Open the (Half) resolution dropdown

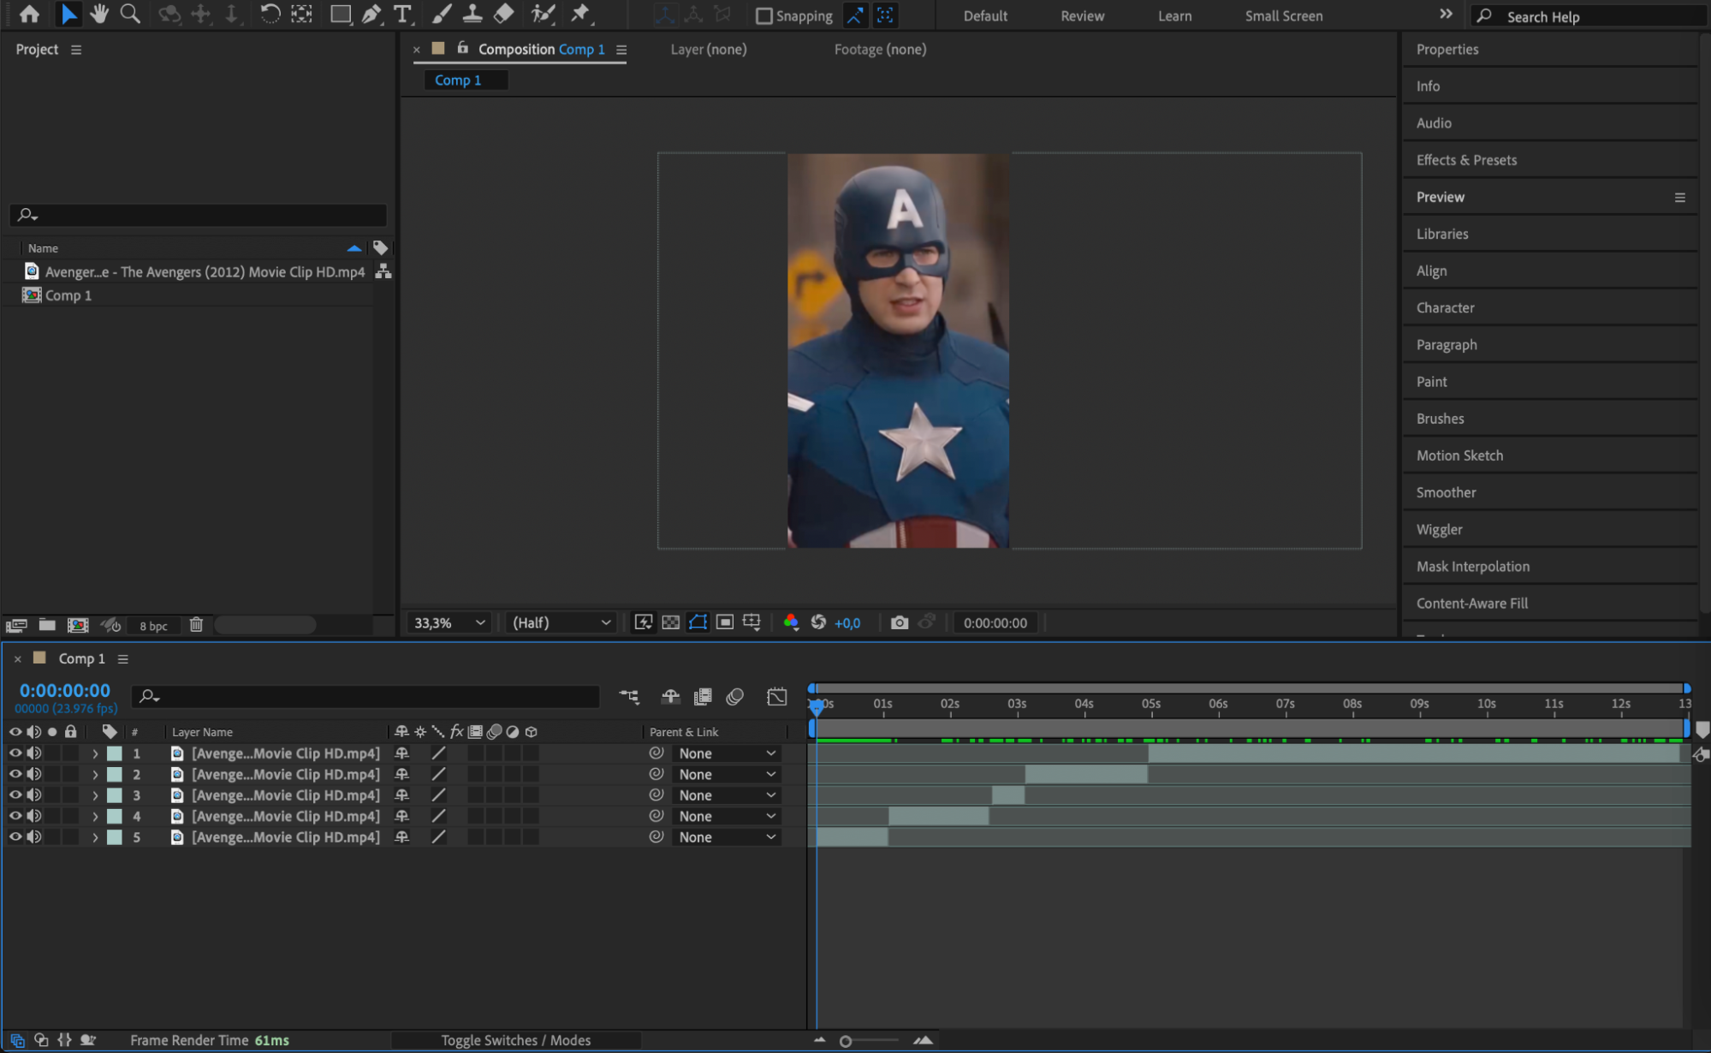point(561,622)
